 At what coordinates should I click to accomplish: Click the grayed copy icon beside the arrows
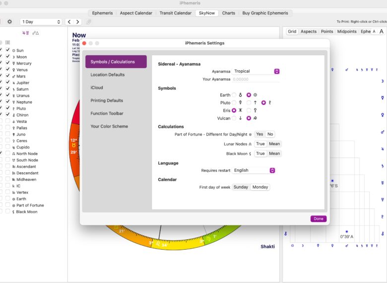pos(89,22)
